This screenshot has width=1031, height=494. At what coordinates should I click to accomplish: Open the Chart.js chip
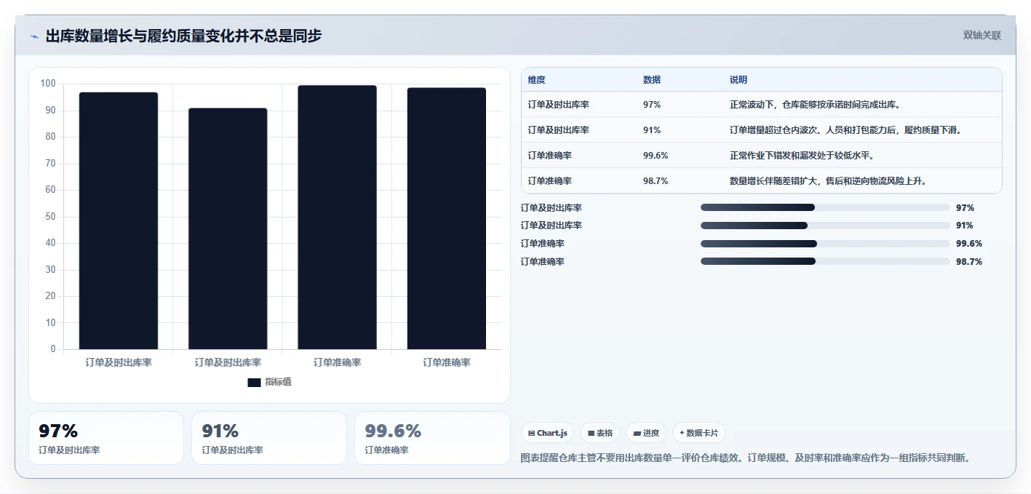point(547,433)
